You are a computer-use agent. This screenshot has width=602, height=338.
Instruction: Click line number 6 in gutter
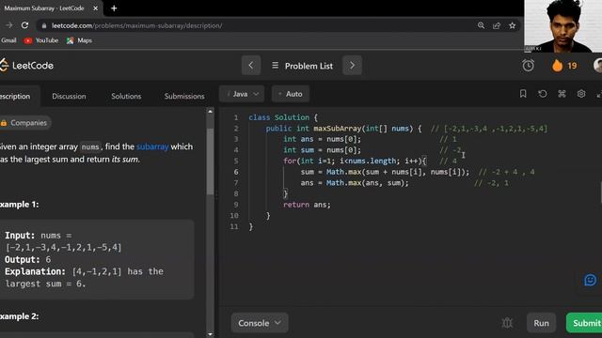[236, 172]
